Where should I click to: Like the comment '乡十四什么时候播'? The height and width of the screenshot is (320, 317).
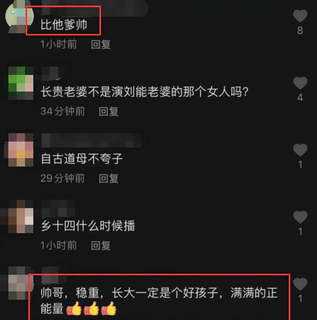coord(300,217)
